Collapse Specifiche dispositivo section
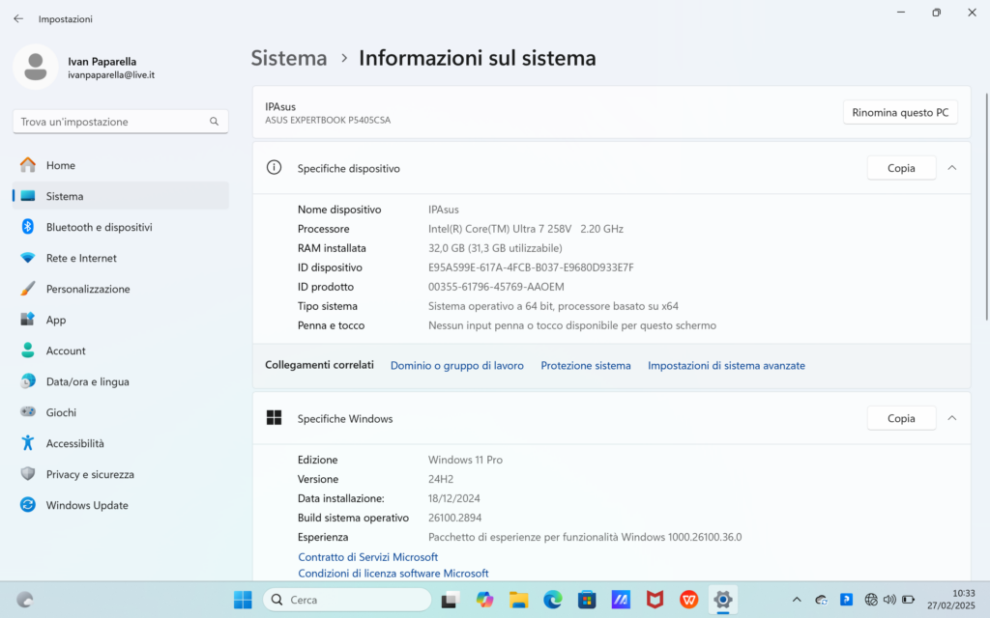990x618 pixels. pos(951,168)
